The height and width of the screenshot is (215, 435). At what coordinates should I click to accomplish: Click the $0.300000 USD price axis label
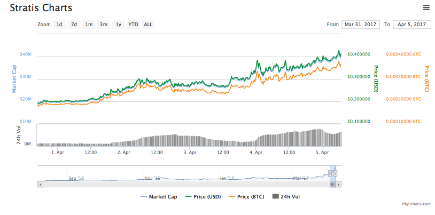click(x=359, y=76)
